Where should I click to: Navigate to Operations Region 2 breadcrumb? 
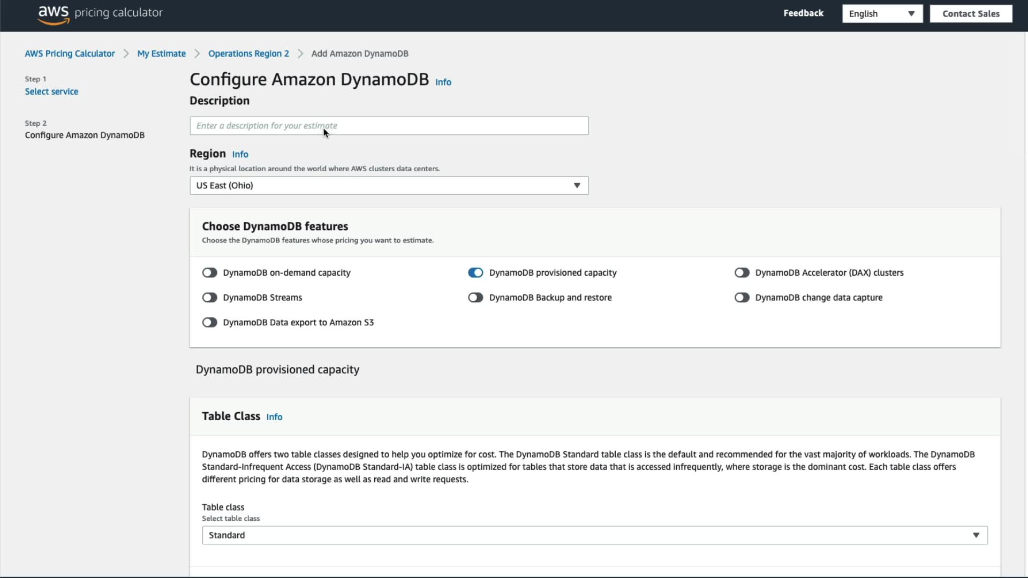pos(248,54)
